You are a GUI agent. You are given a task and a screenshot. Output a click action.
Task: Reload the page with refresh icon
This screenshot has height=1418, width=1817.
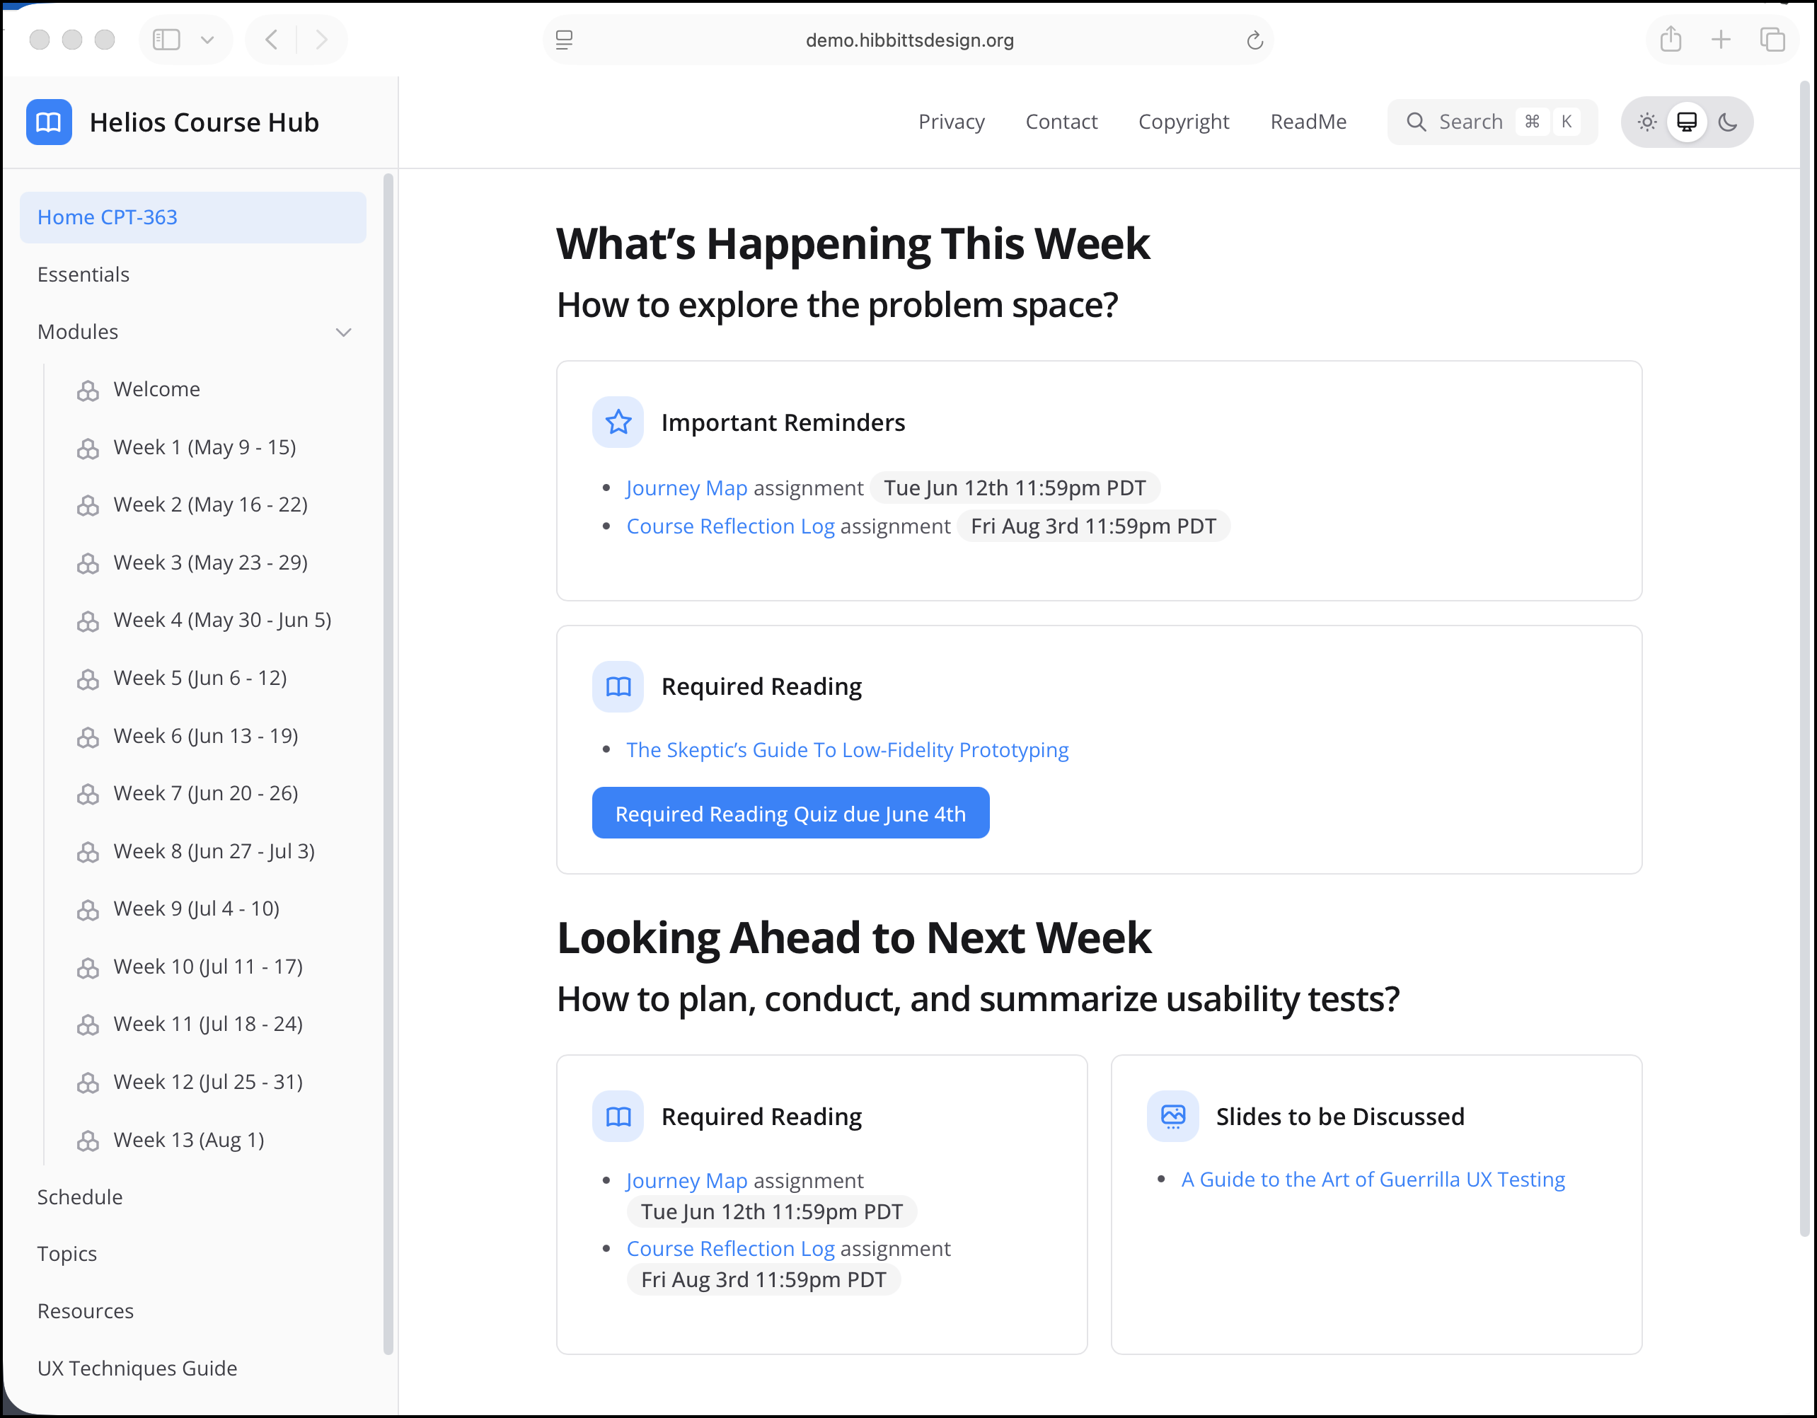click(1254, 40)
